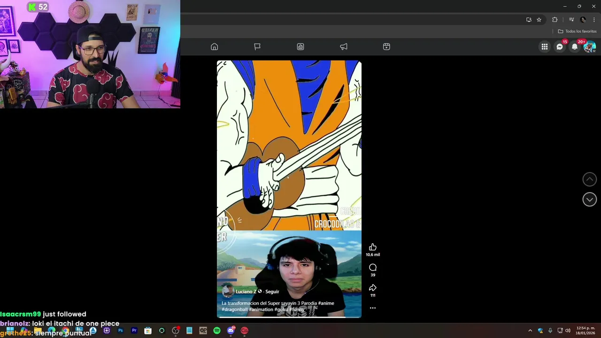Open the Chrome profile avatar
This screenshot has height=338, width=601.
[x=583, y=20]
